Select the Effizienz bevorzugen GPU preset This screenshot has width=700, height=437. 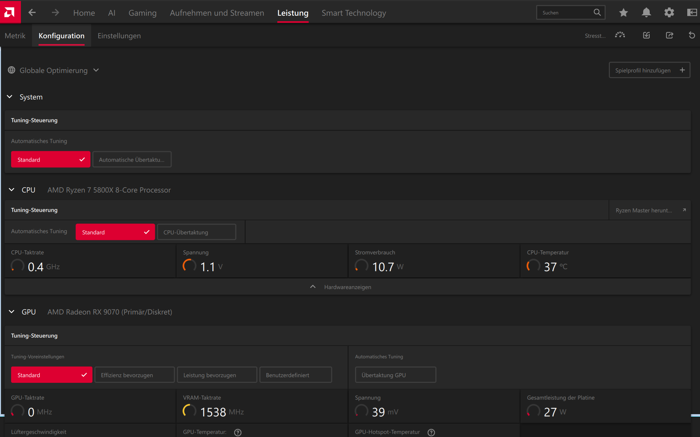pos(134,375)
